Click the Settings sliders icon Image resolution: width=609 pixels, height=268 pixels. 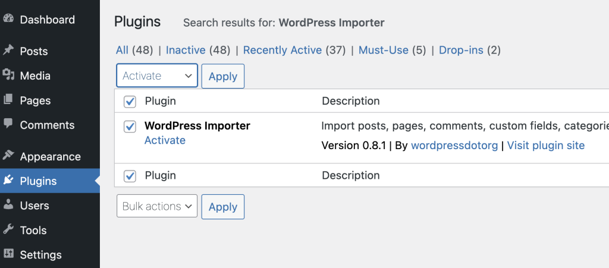(8, 254)
